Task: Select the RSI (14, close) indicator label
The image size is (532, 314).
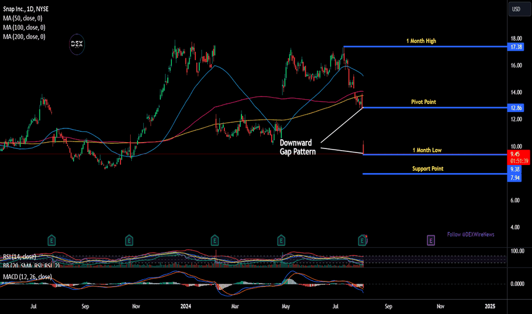Action: [19, 257]
